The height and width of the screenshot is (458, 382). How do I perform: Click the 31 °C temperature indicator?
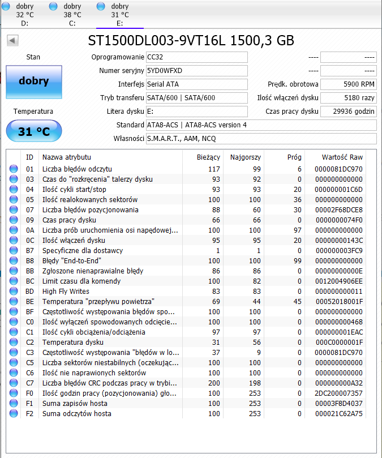click(34, 131)
